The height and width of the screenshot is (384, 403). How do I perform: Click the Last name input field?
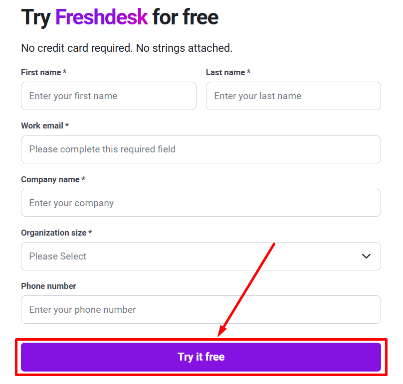293,96
